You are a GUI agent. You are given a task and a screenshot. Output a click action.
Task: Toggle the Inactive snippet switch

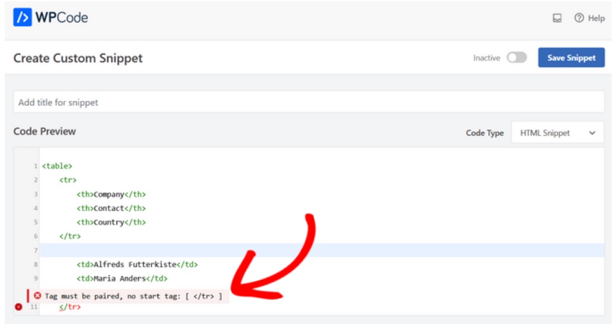tap(516, 58)
